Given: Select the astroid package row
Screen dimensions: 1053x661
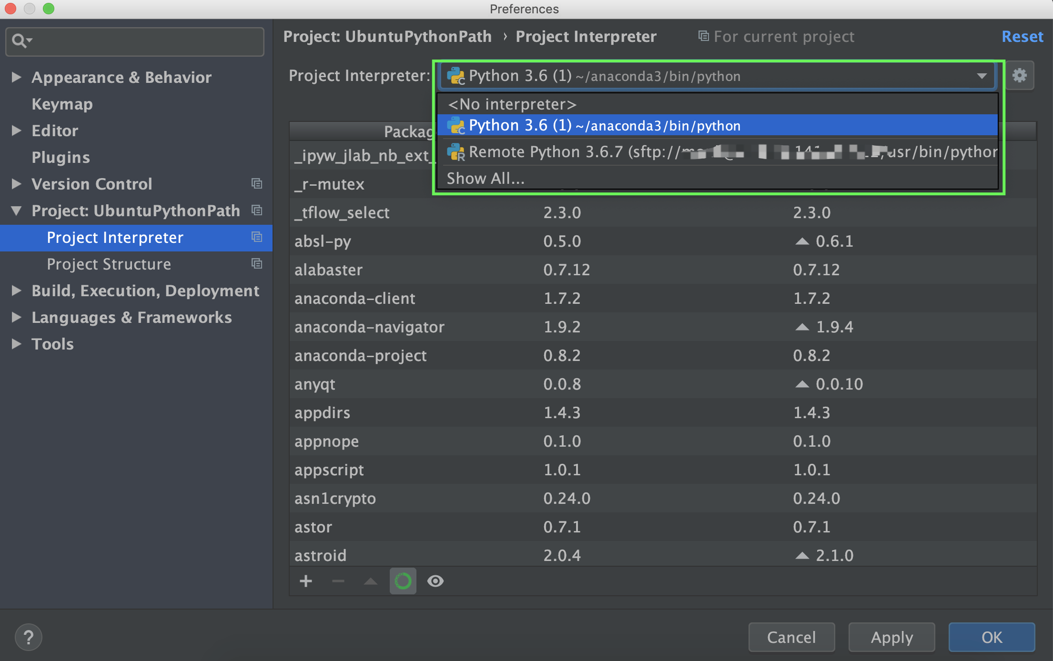Looking at the screenshot, I should [x=663, y=554].
